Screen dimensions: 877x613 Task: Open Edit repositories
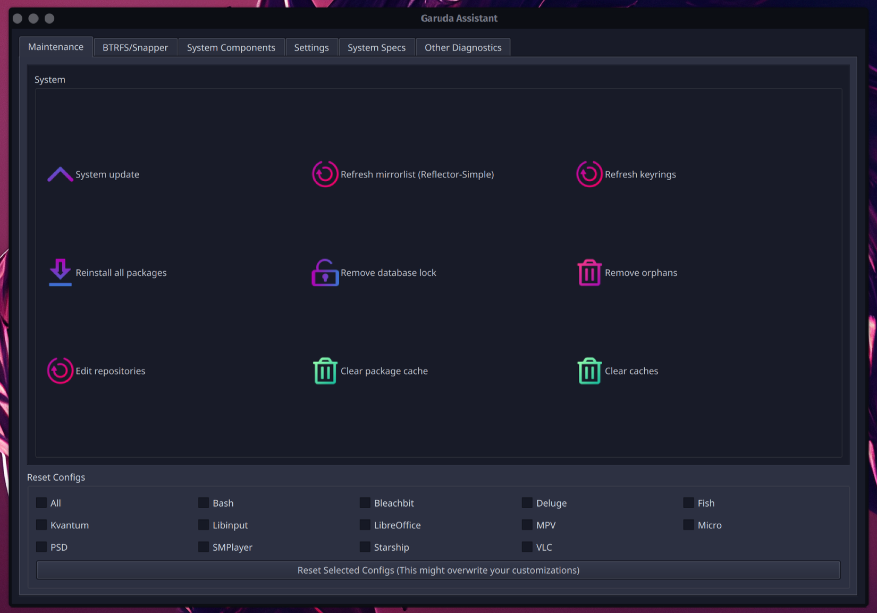[x=97, y=371]
